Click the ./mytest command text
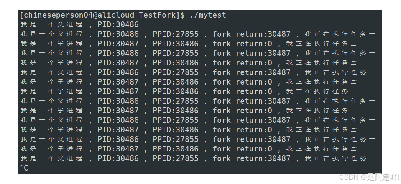This screenshot has height=184, width=401. 208,15
